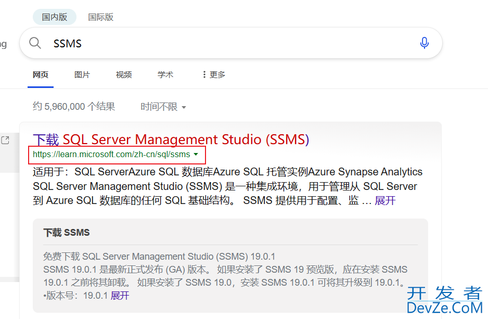
Task: Switch to the 图片 tab
Action: tap(82, 75)
